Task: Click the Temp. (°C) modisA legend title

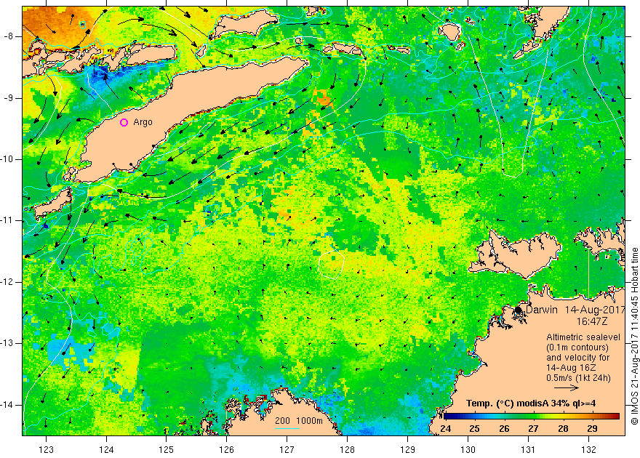Action: tap(531, 403)
